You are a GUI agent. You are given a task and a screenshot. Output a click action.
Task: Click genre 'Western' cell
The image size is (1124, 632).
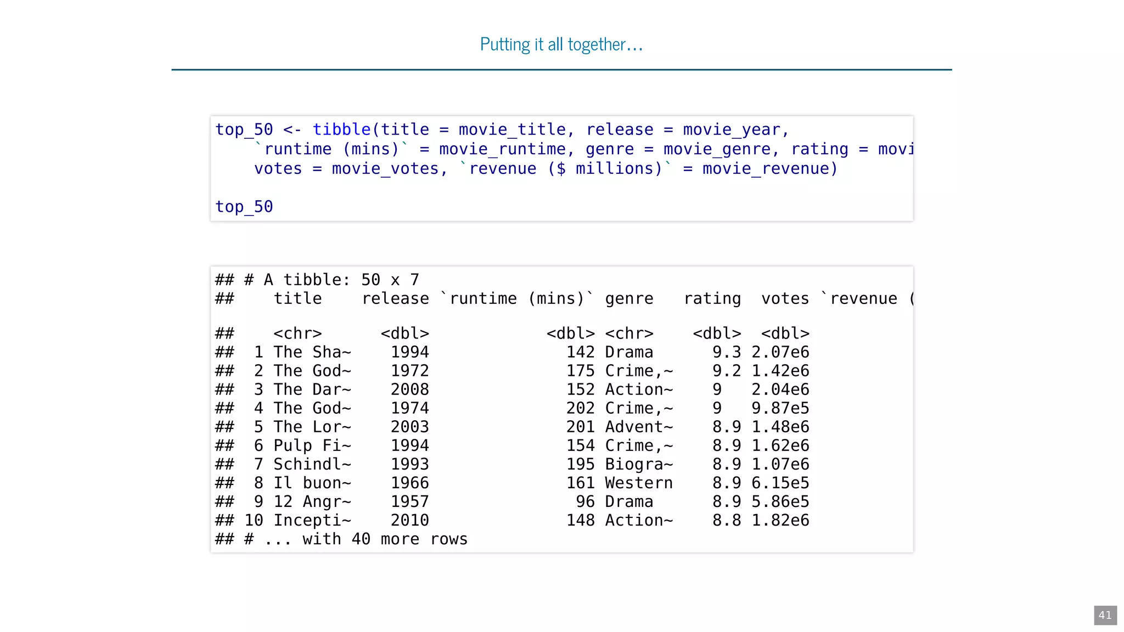tap(639, 483)
